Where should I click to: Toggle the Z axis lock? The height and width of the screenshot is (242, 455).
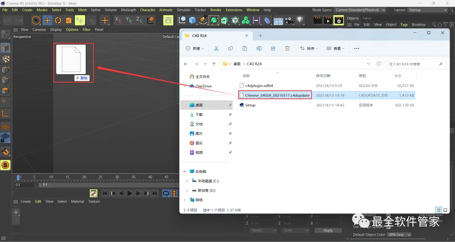[x=139, y=20]
